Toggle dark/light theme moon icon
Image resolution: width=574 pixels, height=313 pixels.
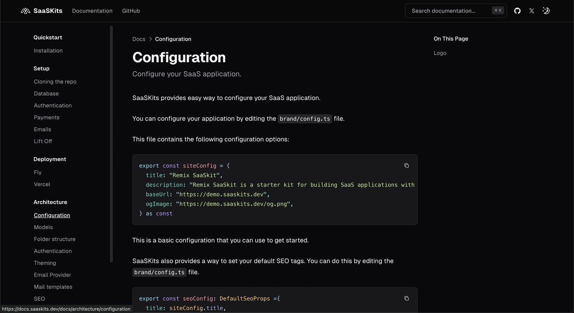coord(546,11)
